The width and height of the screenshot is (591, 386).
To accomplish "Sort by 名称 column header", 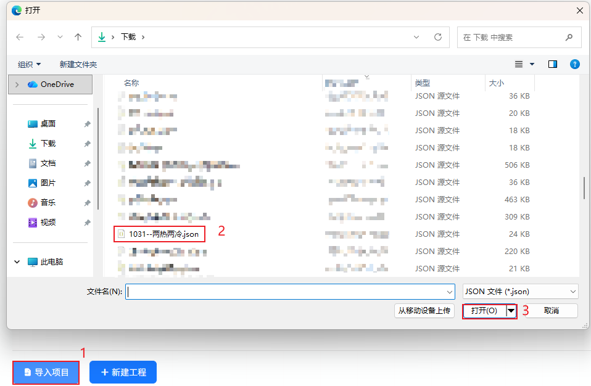I will tap(131, 83).
